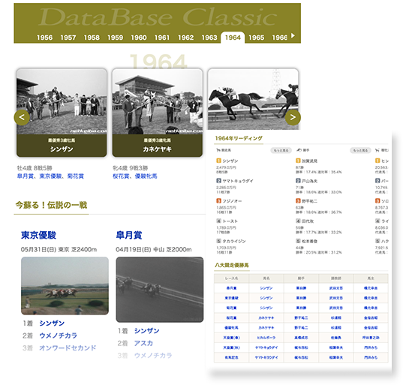Click rank 5 badge next to タカライジン
Viewport: 403px width, 385px height.
point(218,241)
